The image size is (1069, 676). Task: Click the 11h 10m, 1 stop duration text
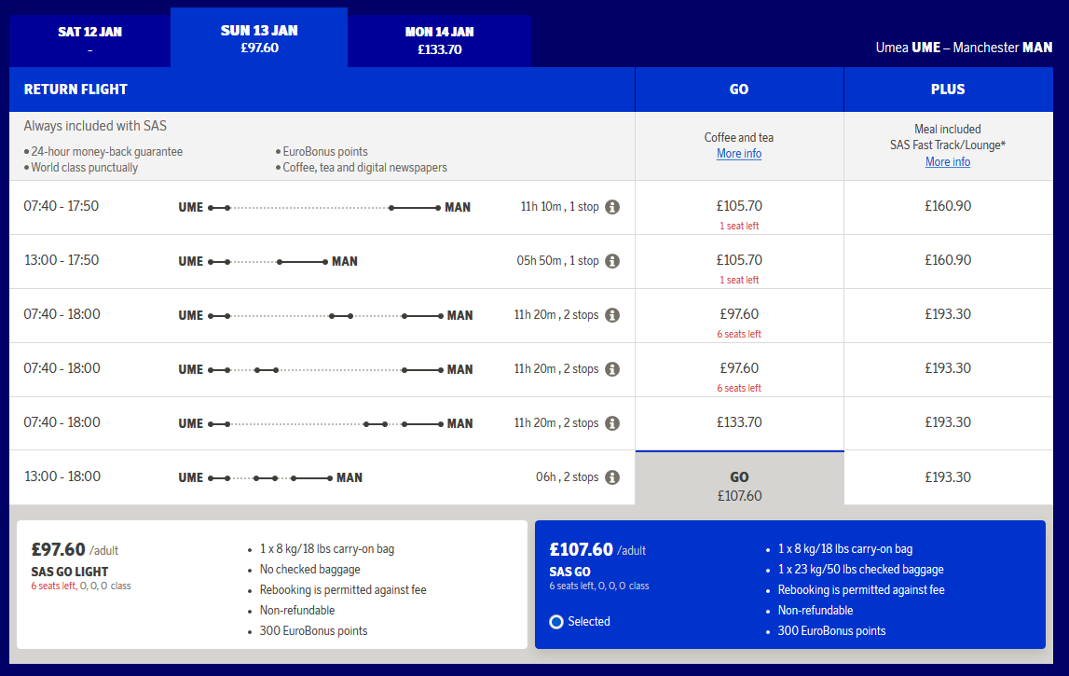point(560,207)
